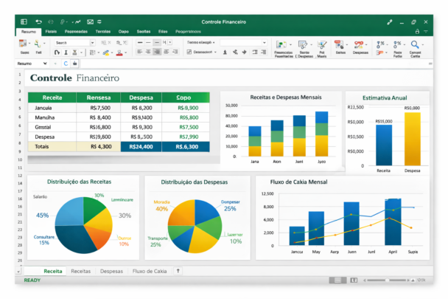
Task: Click the Totais R$24,400 despesa cell
Action: 141,146
